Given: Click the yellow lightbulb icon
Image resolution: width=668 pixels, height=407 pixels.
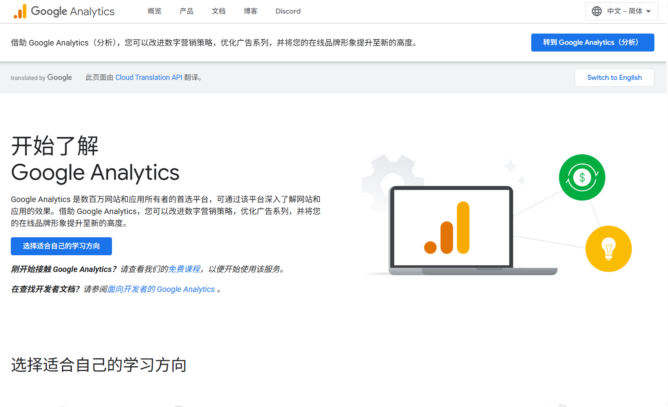Looking at the screenshot, I should pyautogui.click(x=608, y=249).
